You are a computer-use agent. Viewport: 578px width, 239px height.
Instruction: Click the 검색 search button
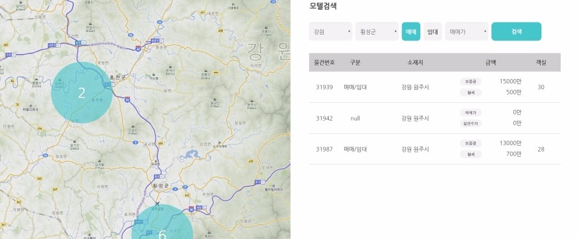pyautogui.click(x=516, y=31)
